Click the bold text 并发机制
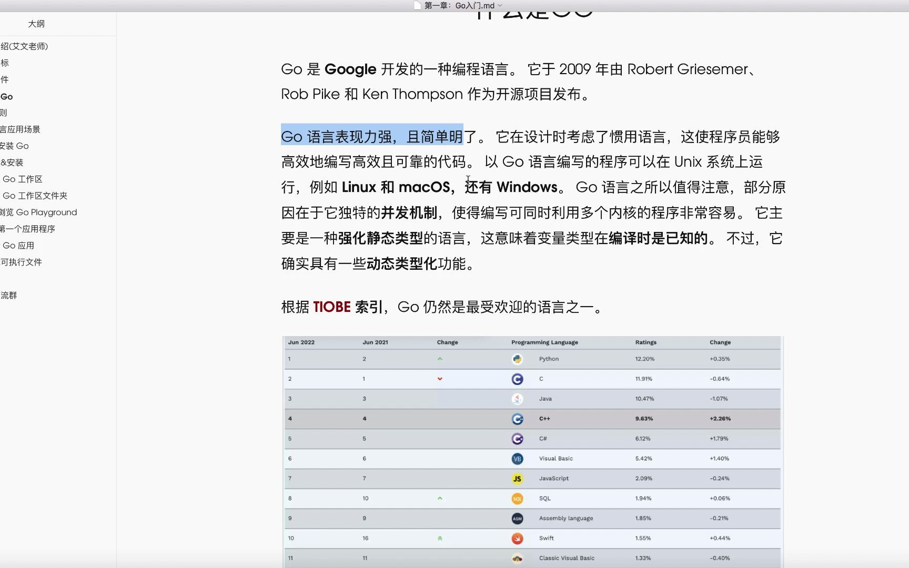 click(x=409, y=212)
